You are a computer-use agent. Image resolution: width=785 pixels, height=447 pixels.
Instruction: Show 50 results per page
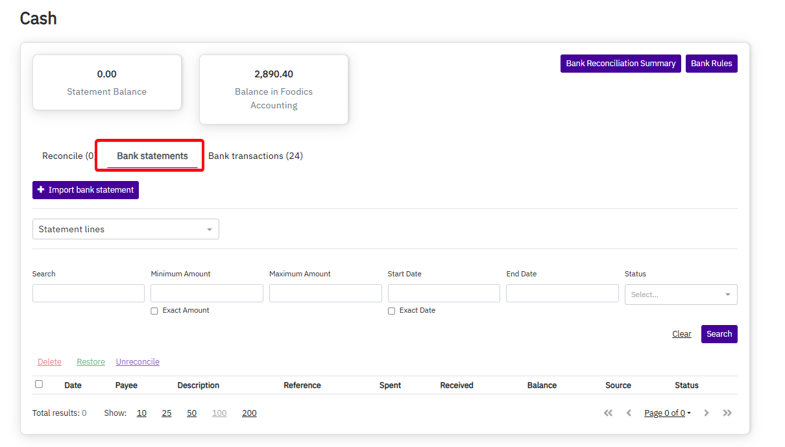(x=191, y=413)
